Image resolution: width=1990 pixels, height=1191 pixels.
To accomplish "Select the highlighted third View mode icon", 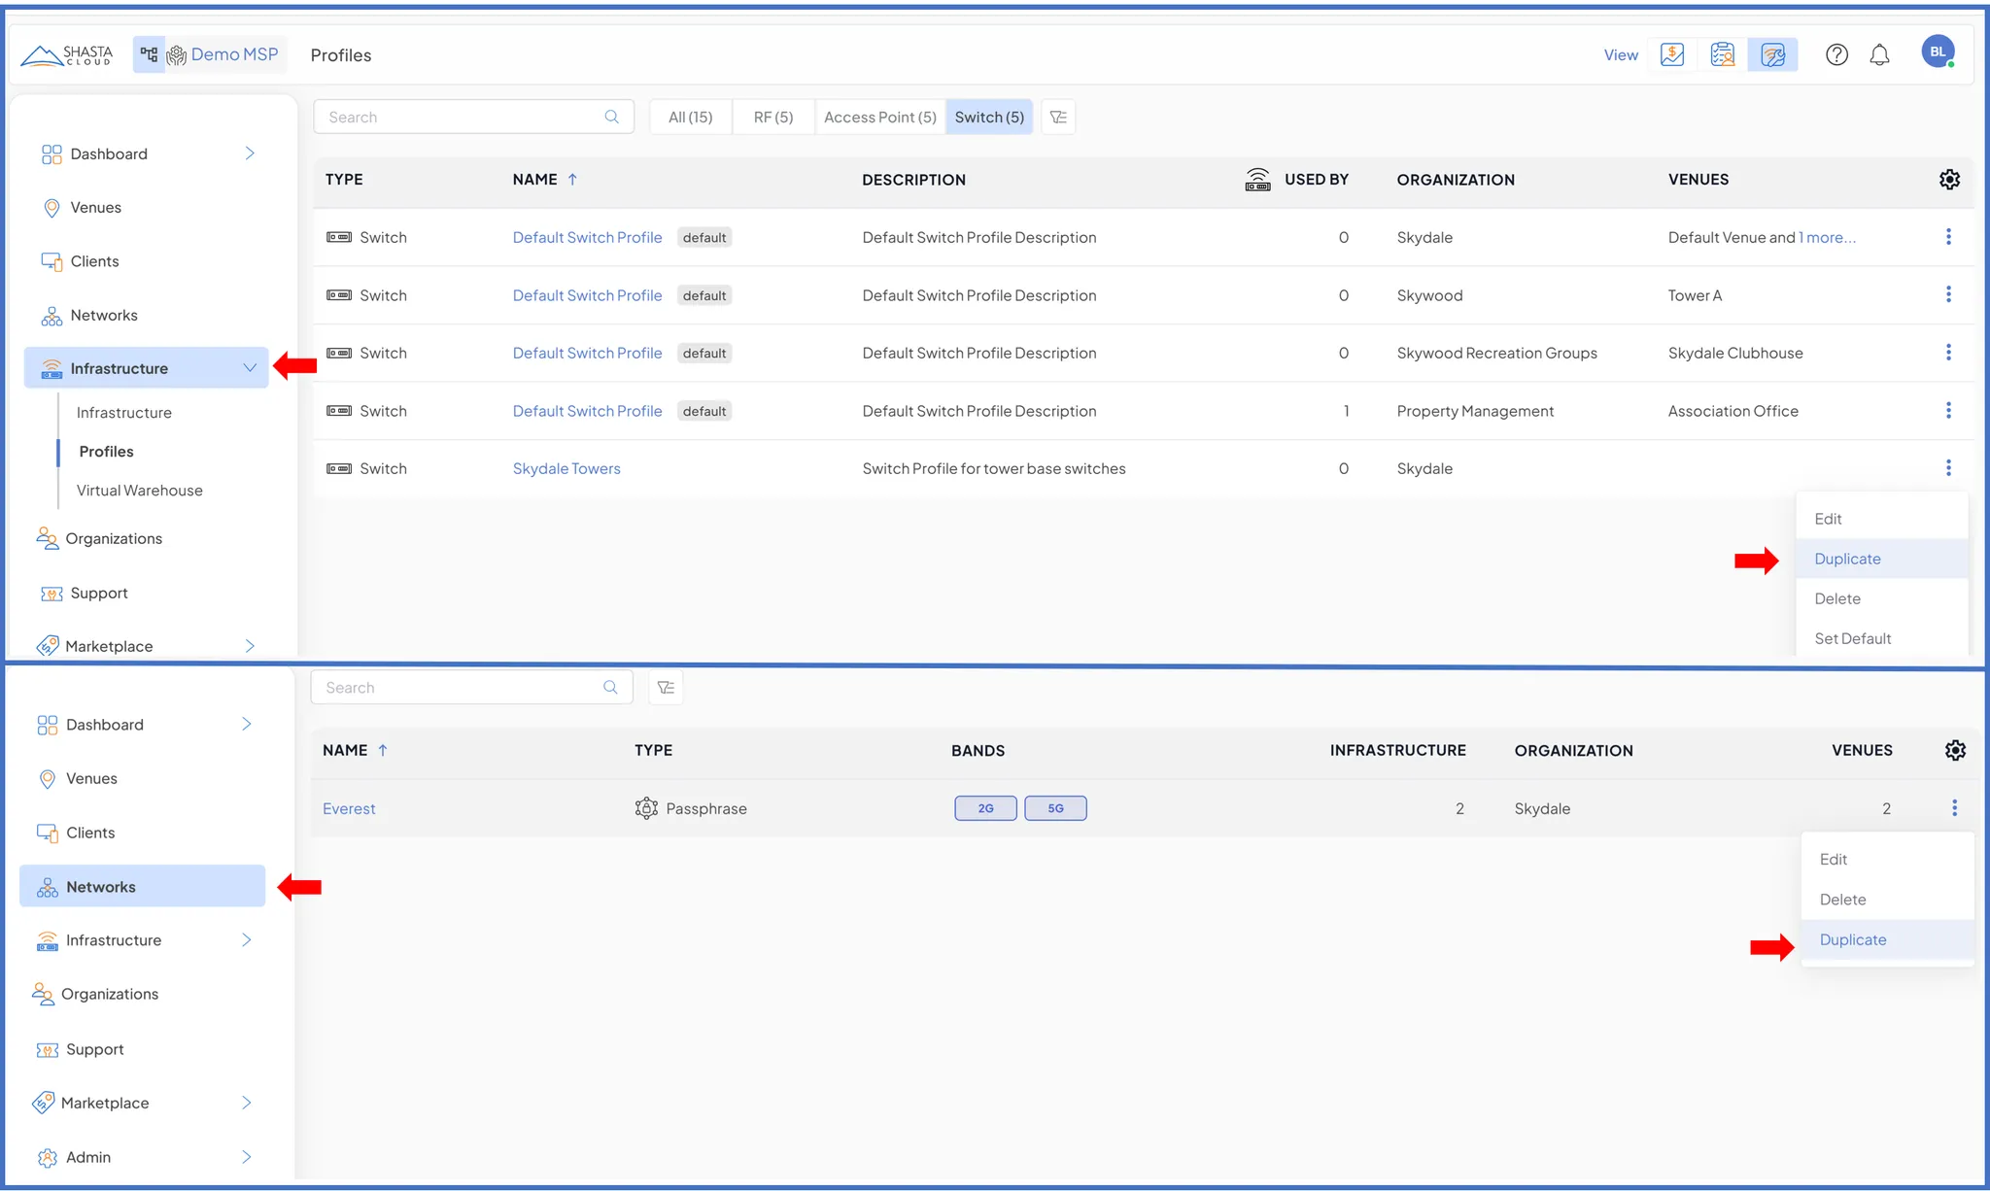I will (x=1772, y=55).
